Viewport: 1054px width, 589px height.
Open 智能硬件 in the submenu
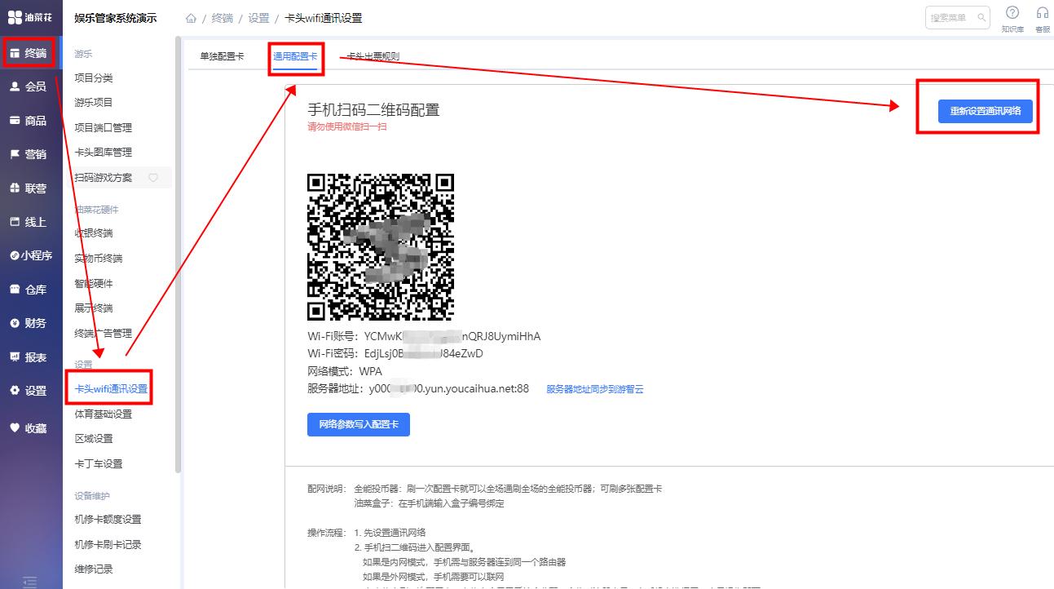coord(94,283)
